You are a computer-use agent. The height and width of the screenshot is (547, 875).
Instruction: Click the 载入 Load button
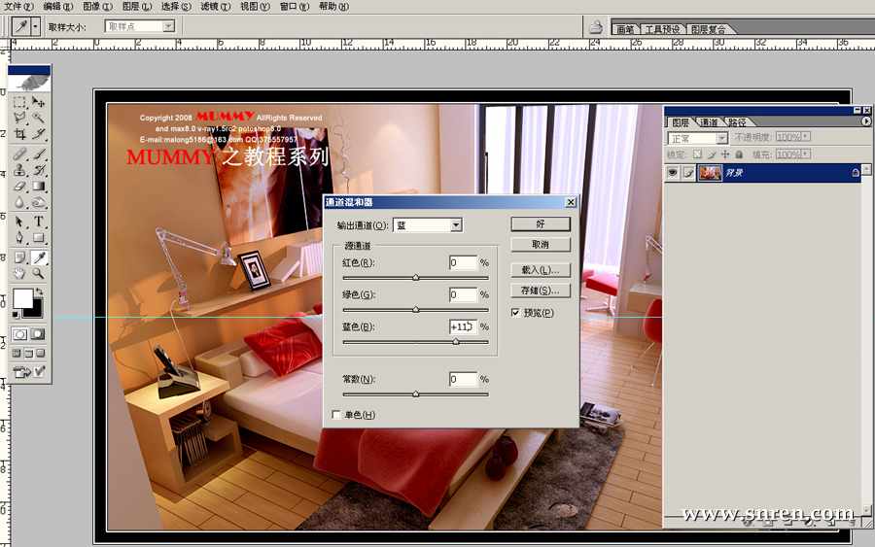(x=541, y=269)
